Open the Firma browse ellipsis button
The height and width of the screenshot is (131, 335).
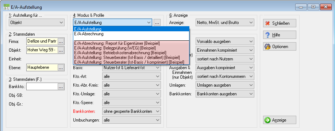coord(61,41)
